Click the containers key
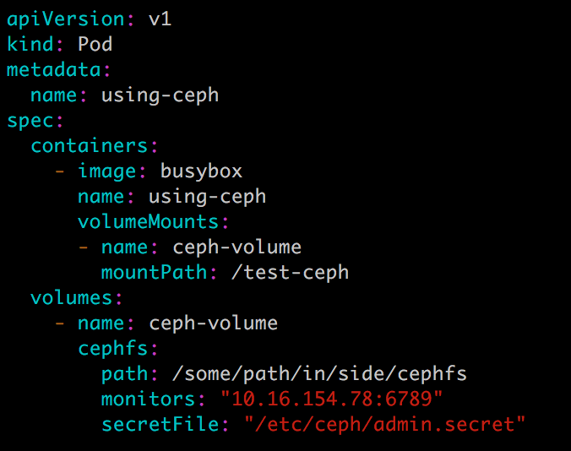571x451 pixels. (90, 145)
